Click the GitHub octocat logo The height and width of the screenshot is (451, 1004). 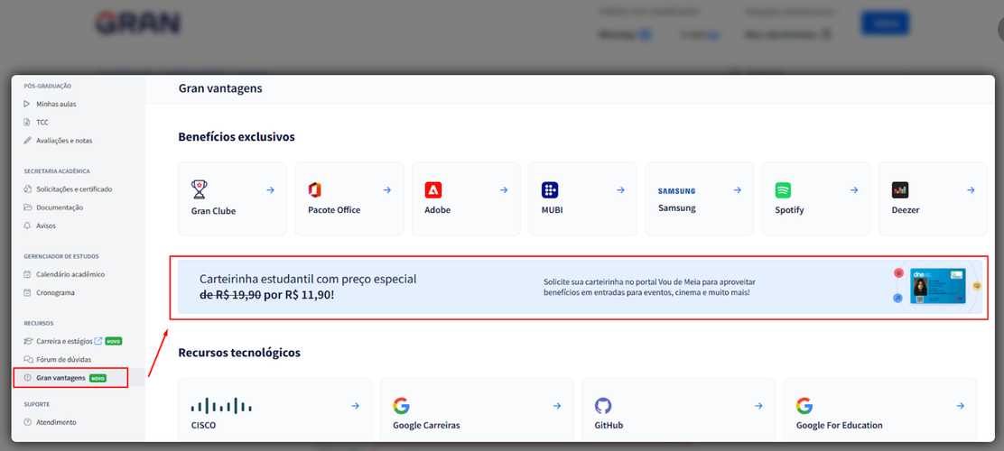click(x=603, y=406)
